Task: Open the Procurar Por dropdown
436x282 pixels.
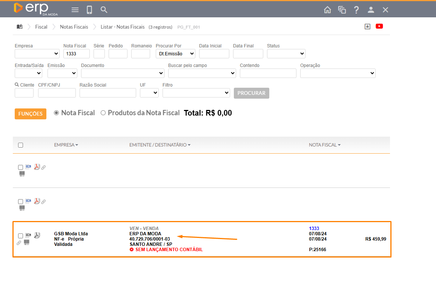Action: (x=175, y=54)
